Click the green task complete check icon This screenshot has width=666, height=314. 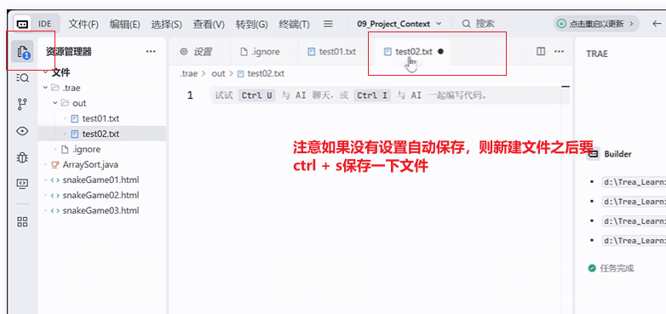[x=592, y=268]
